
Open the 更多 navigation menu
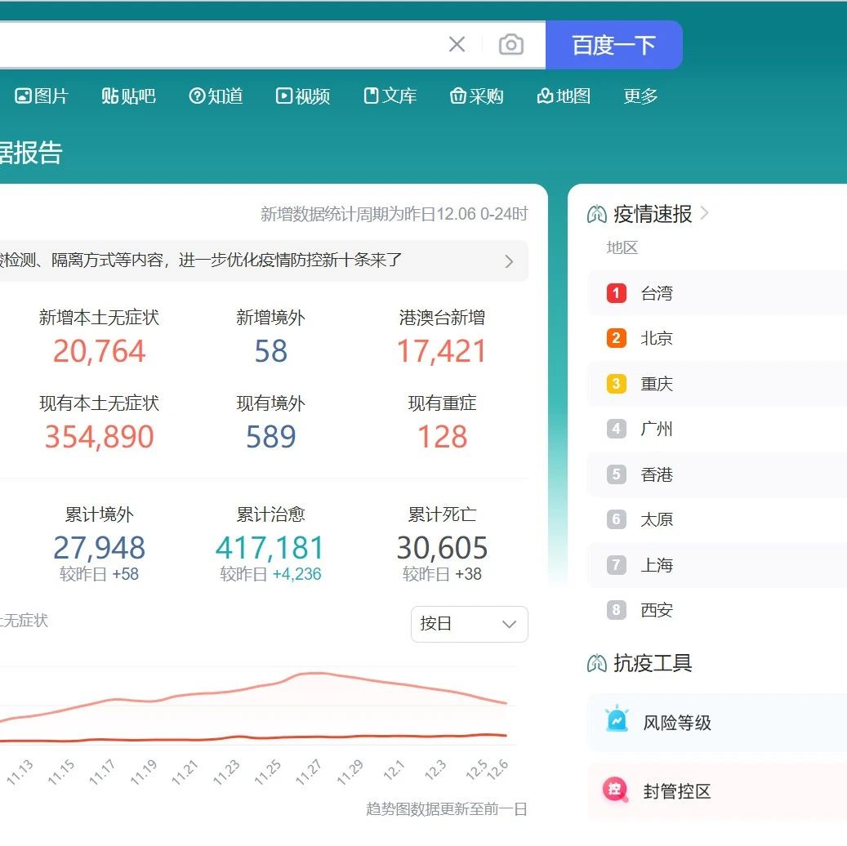click(640, 96)
